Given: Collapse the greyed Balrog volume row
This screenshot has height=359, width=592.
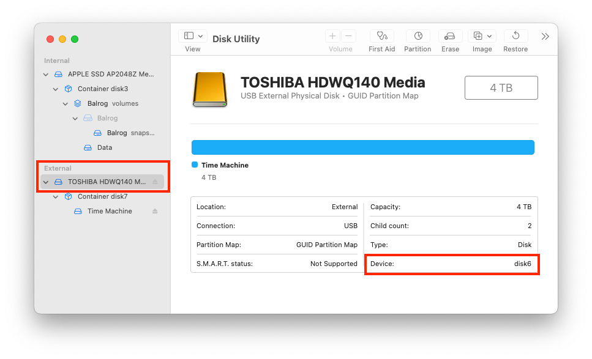Looking at the screenshot, I should 75,119.
